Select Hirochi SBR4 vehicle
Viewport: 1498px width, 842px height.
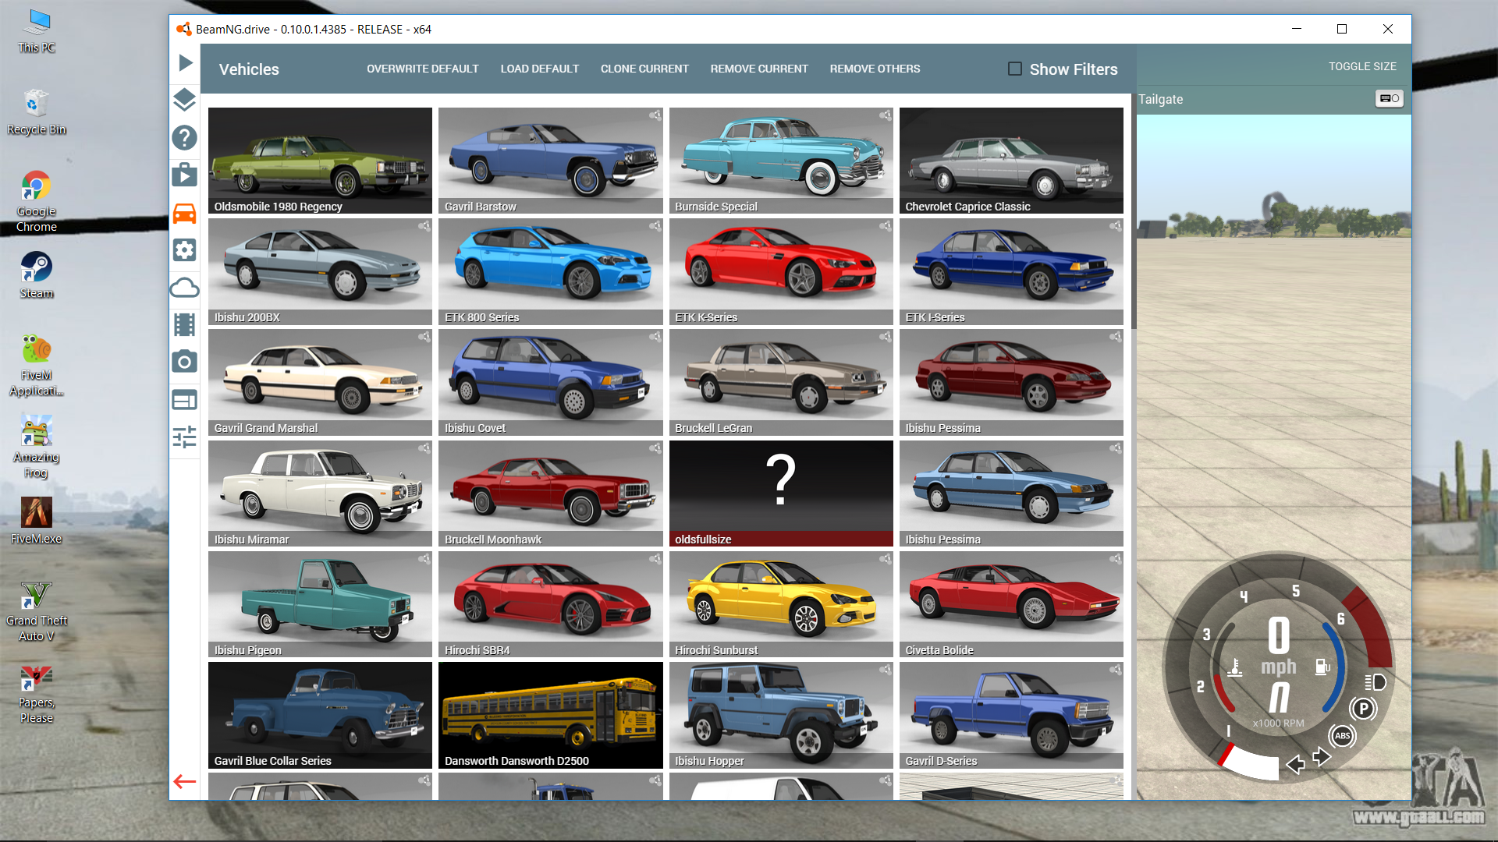(550, 604)
